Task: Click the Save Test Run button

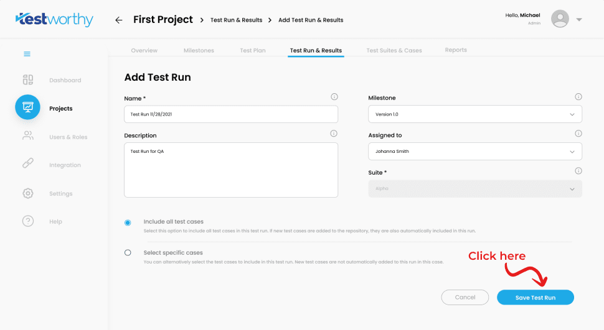Action: coord(535,298)
